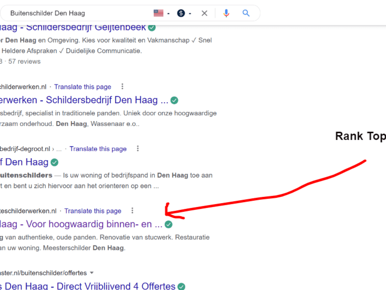Open three-dot menu for childerwerken.nl result

click(x=122, y=87)
